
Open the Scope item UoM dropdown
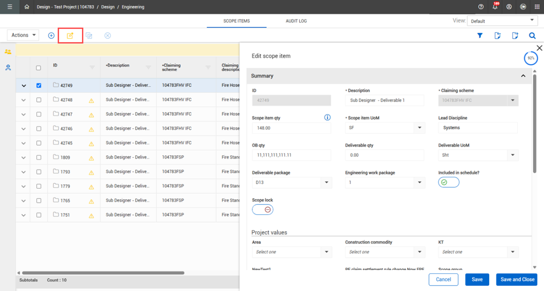(419, 128)
